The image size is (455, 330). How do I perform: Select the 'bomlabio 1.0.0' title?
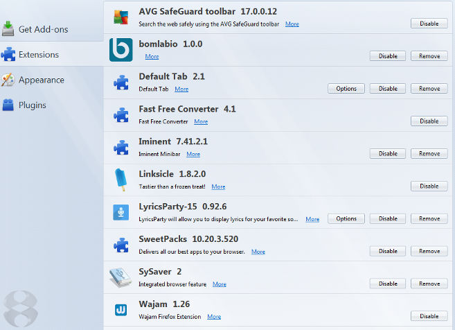(x=170, y=44)
